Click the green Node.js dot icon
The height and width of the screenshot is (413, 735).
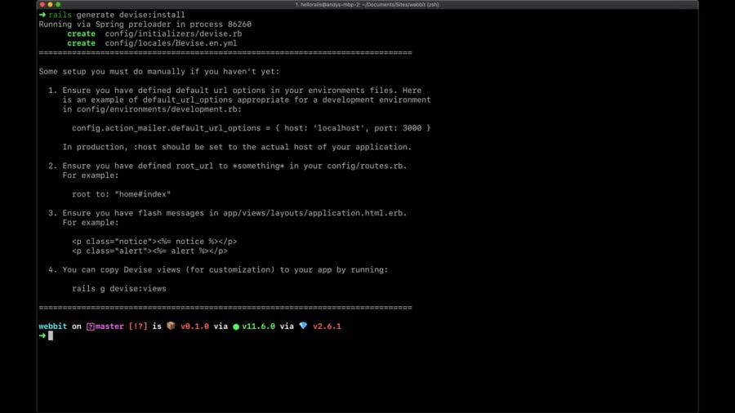tap(236, 326)
